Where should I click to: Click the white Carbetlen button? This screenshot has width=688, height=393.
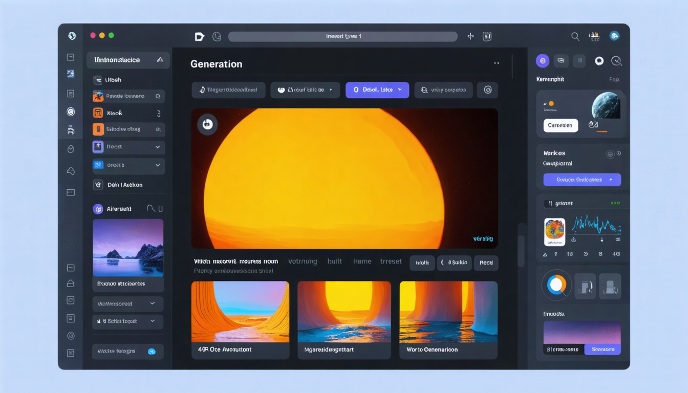coord(560,125)
